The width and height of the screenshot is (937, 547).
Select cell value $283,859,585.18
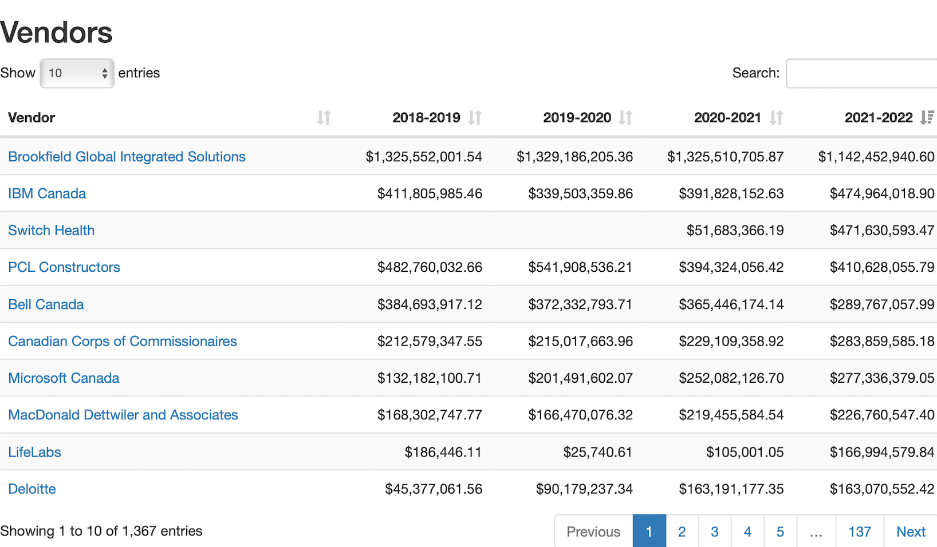[x=882, y=341]
